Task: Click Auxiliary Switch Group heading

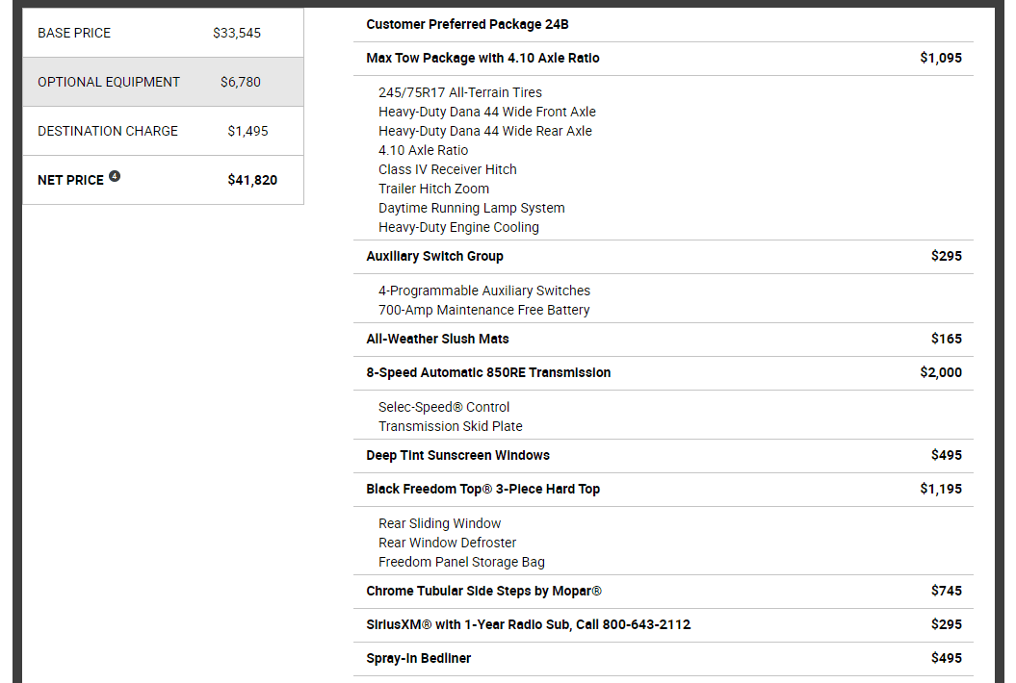Action: click(x=434, y=257)
